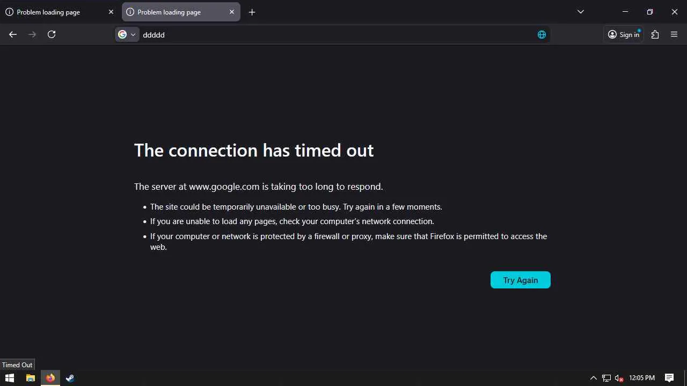The width and height of the screenshot is (687, 386).
Task: Open File Explorer from the taskbar
Action: click(31, 378)
